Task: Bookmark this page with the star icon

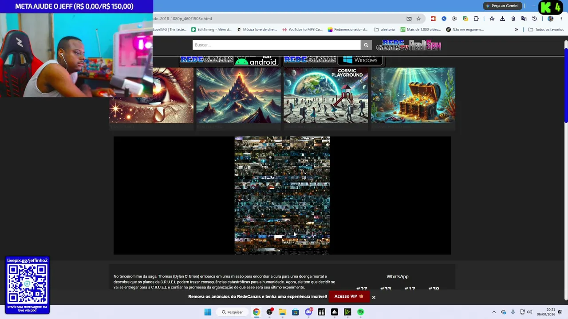Action: 418,19
